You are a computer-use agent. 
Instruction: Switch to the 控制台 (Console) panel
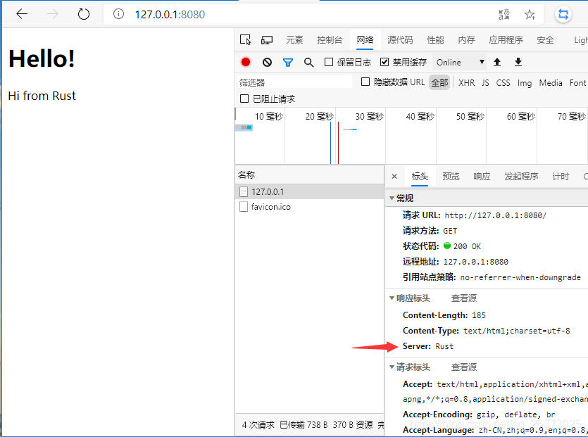tap(330, 39)
